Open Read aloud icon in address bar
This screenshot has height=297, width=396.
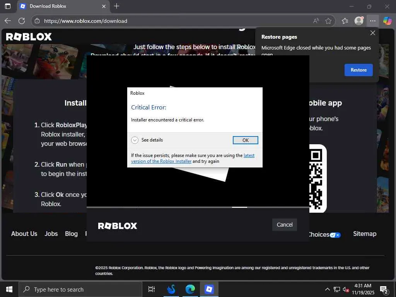[316, 21]
